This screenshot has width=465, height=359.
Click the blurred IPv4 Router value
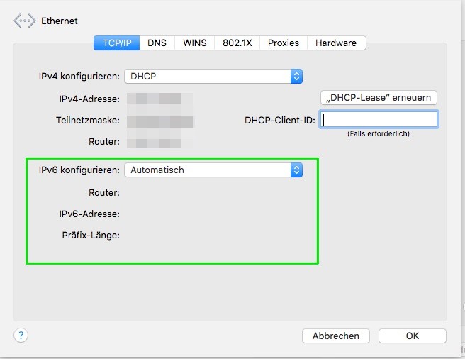(x=160, y=143)
